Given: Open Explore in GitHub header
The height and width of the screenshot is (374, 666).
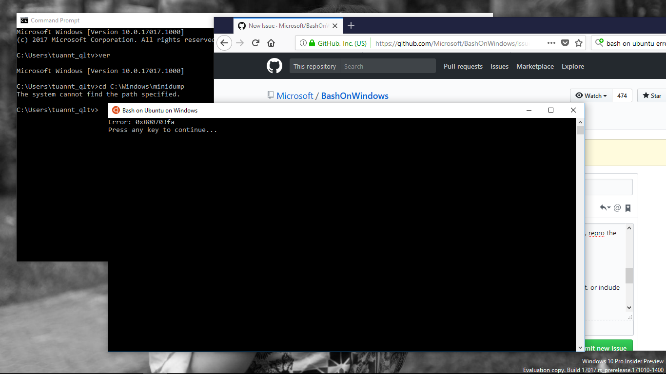Looking at the screenshot, I should coord(572,66).
